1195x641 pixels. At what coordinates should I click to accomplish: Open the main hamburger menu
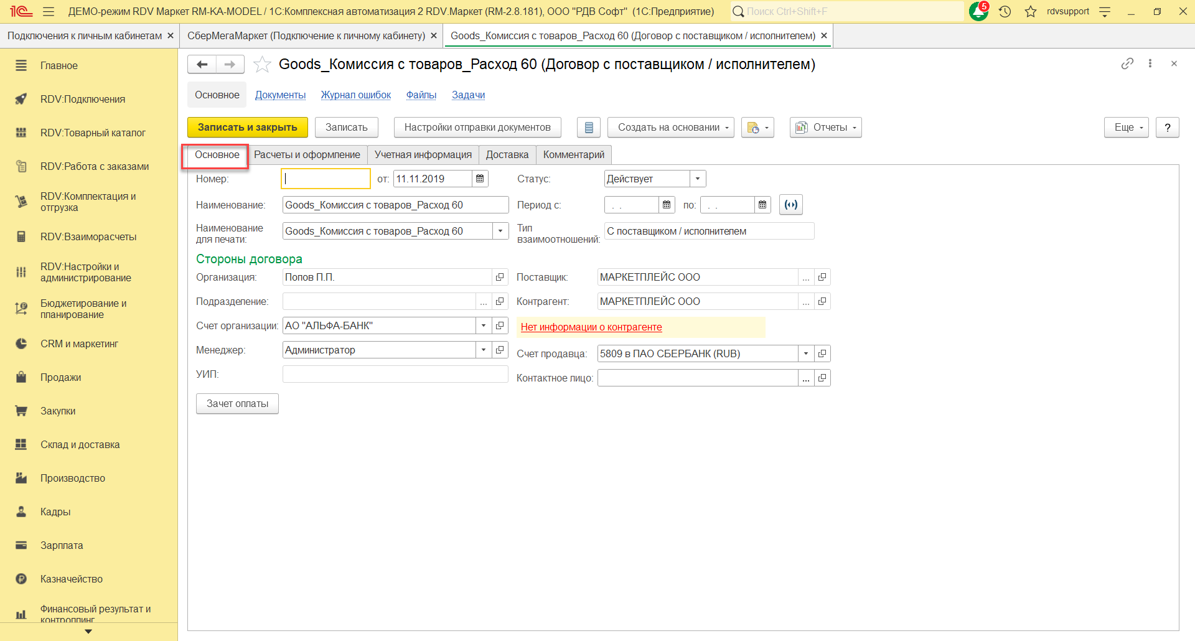coord(49,11)
